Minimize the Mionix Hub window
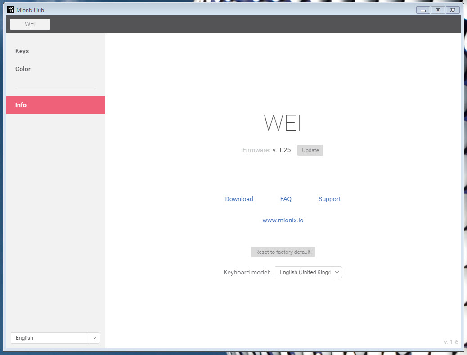The height and width of the screenshot is (355, 467). click(423, 10)
